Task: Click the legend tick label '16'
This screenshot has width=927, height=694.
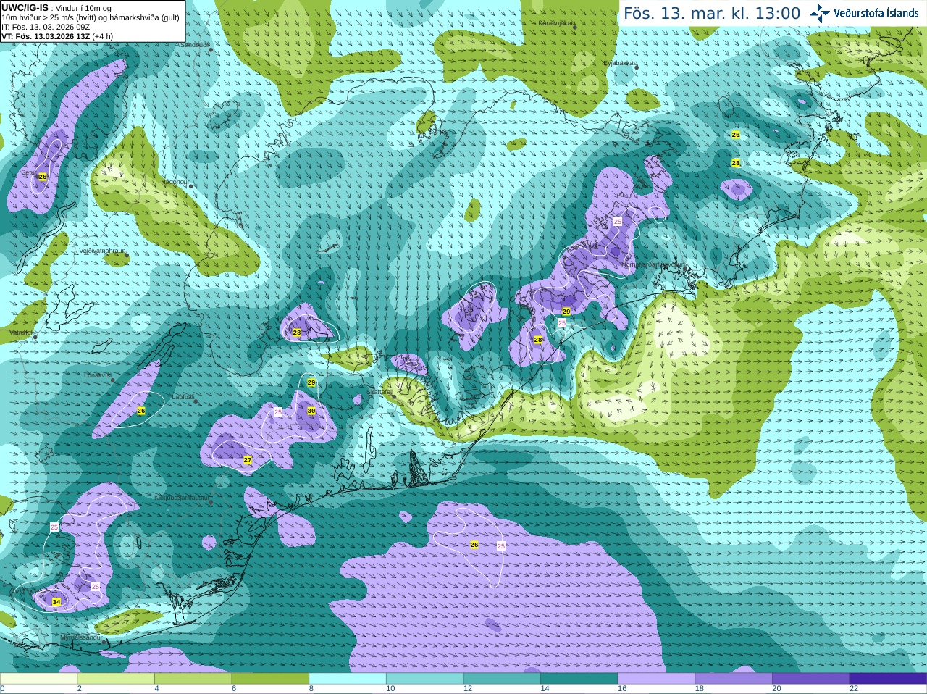Action: pos(622,689)
